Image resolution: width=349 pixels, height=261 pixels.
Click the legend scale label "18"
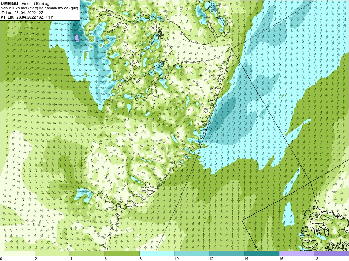316,259
